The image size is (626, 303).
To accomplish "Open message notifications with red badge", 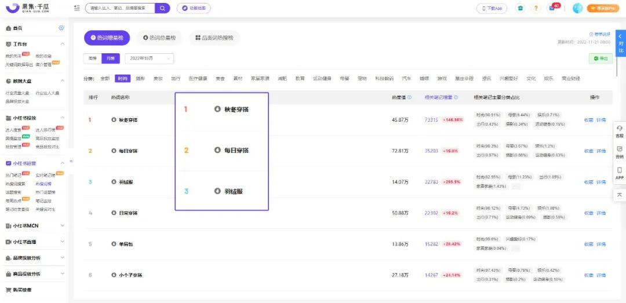I will (552, 8).
